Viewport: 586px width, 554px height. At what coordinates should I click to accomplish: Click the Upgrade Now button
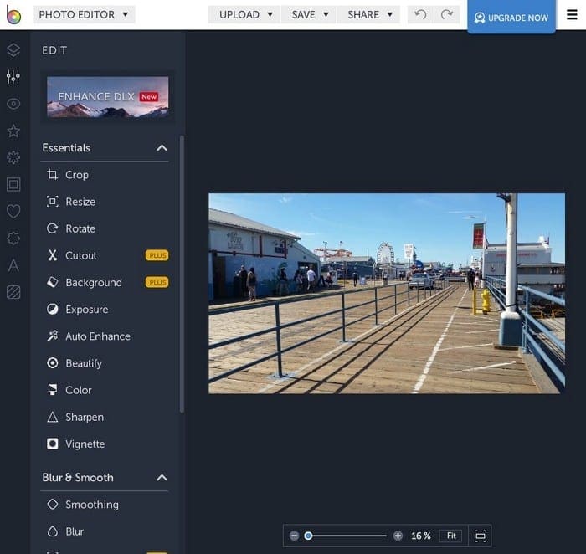[x=511, y=18]
